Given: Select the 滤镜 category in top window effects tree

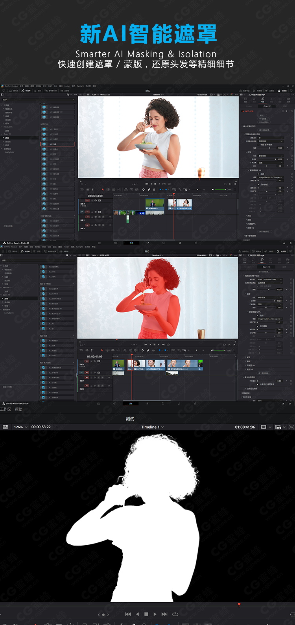Looking at the screenshot, I should click(7, 138).
